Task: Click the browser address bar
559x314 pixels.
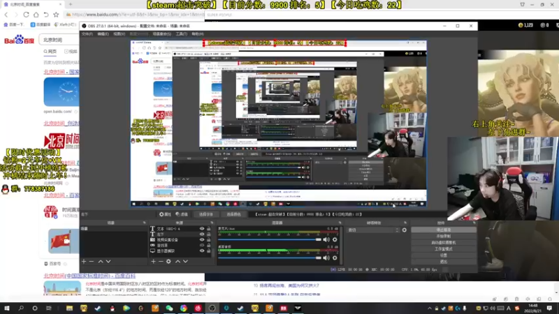Action: coord(136,15)
